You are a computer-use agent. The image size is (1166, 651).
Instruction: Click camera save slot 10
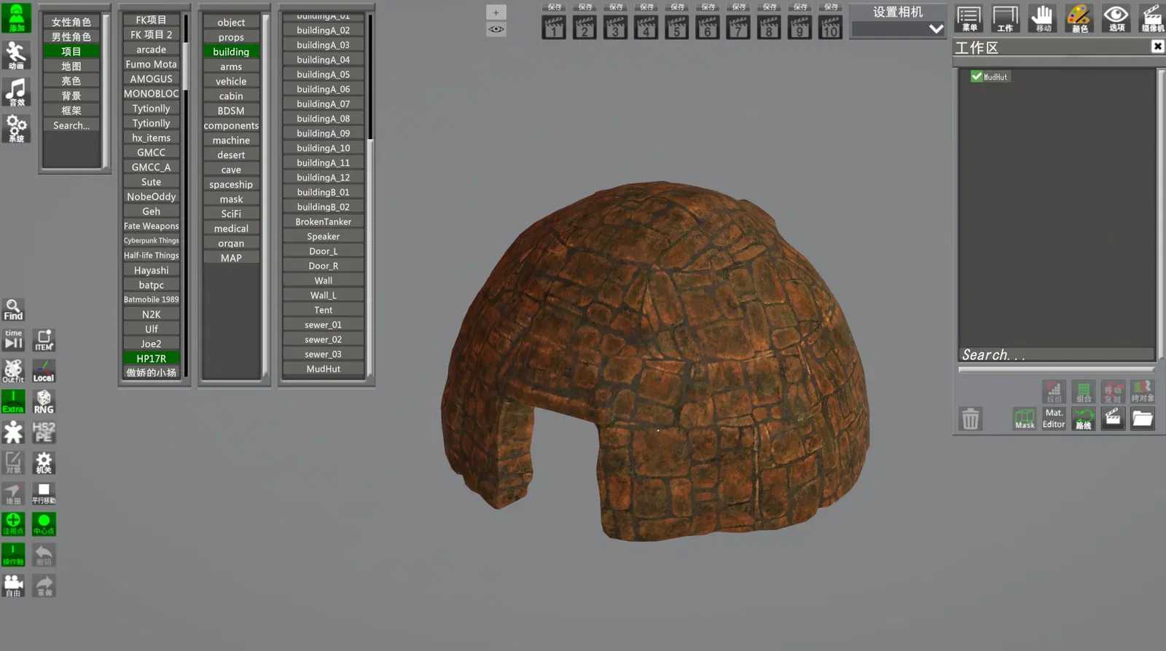point(830,27)
